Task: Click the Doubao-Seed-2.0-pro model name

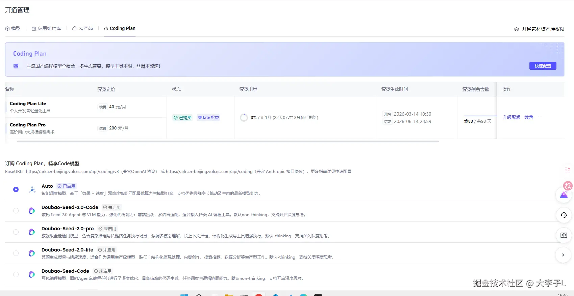Action: click(x=68, y=229)
